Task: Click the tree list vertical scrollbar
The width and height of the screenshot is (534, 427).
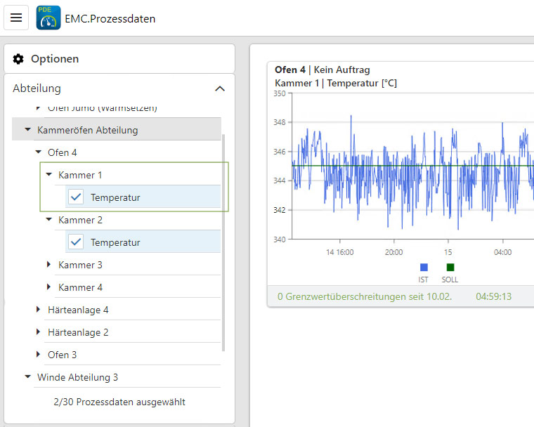Action: 223,239
